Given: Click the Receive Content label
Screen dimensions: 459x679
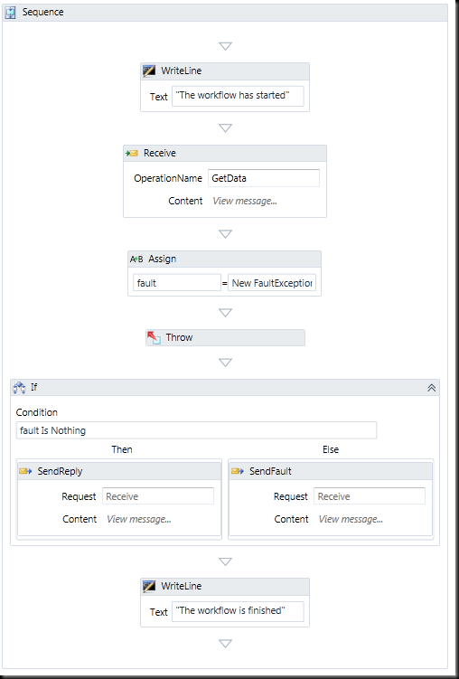Looking at the screenshot, I should pyautogui.click(x=185, y=201).
